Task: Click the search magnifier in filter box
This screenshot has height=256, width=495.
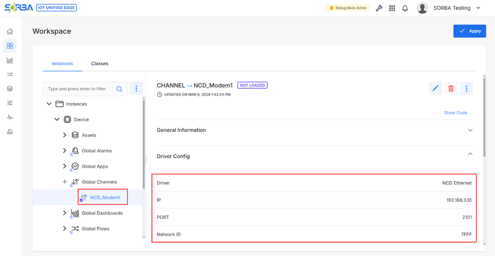Action: click(x=120, y=89)
